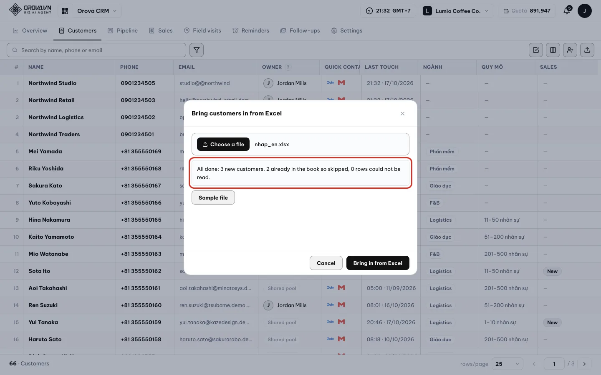The image size is (601, 375).
Task: Click Zalo icon in Yui Tanaka row
Action: (331, 322)
